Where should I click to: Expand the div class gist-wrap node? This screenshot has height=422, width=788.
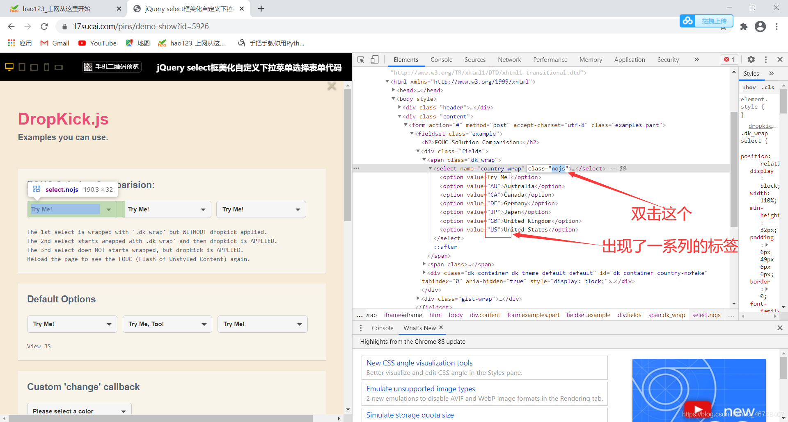coord(418,299)
